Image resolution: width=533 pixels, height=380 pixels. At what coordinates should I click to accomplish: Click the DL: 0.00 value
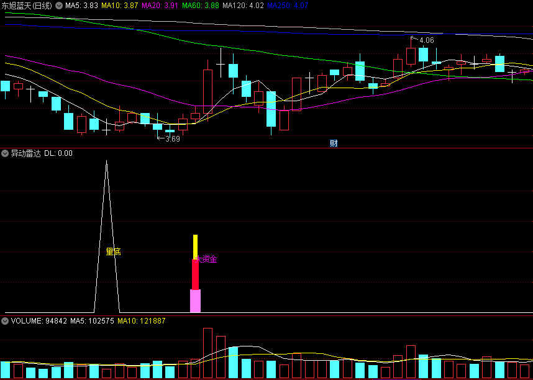[58, 153]
